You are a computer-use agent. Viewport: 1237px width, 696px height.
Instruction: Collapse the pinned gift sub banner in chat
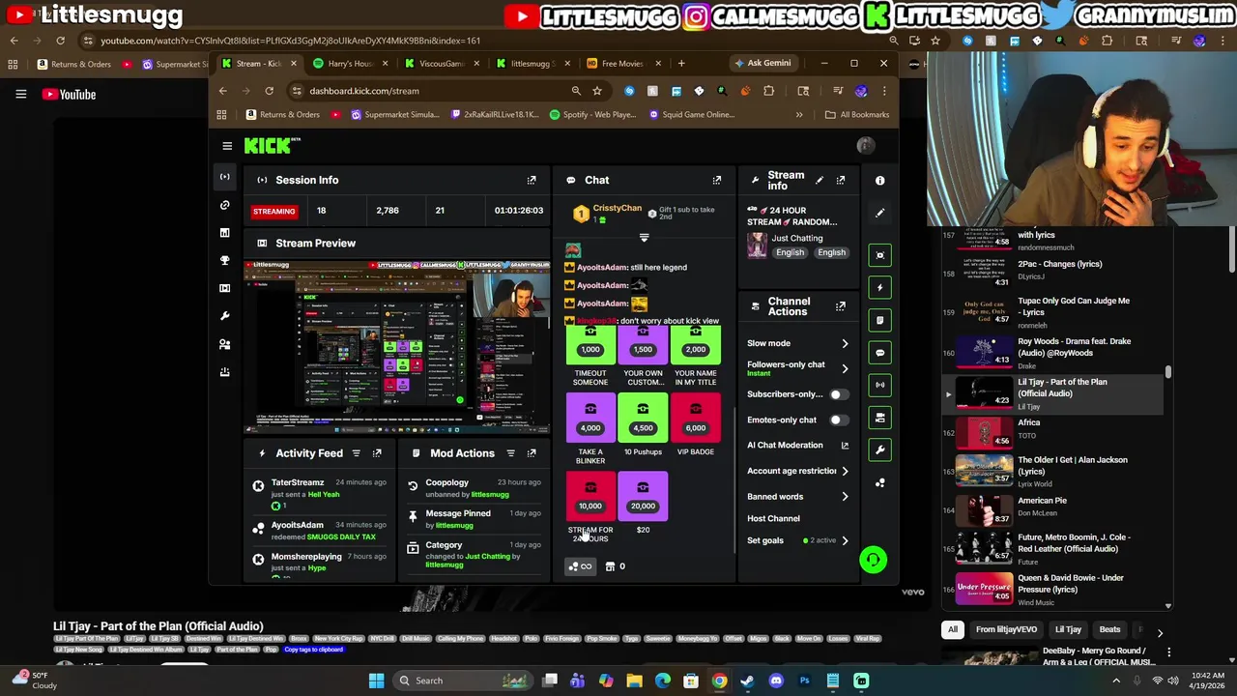point(644,237)
